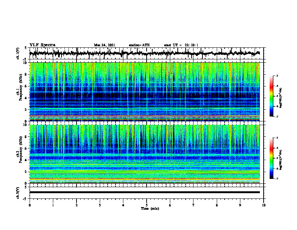297x230 pixels.
Task: Select the "Time (min)" x-axis label
Action: (150, 209)
